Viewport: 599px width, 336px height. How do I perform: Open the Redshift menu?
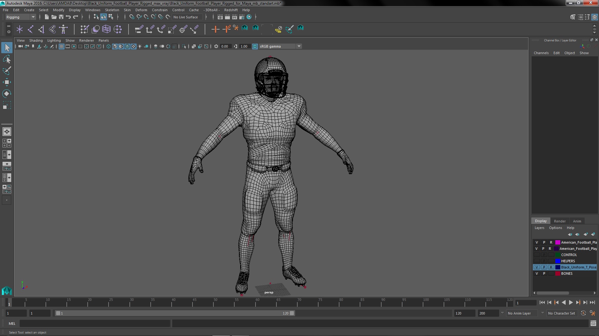(231, 10)
